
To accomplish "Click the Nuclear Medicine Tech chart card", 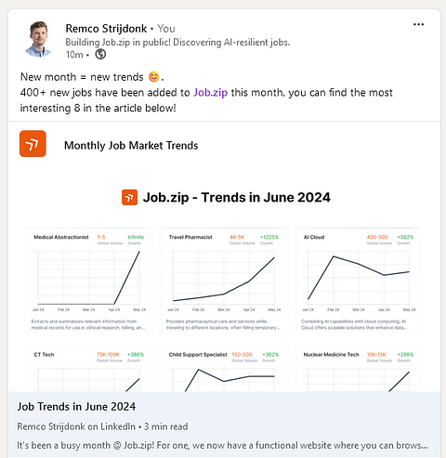I will 359,369.
